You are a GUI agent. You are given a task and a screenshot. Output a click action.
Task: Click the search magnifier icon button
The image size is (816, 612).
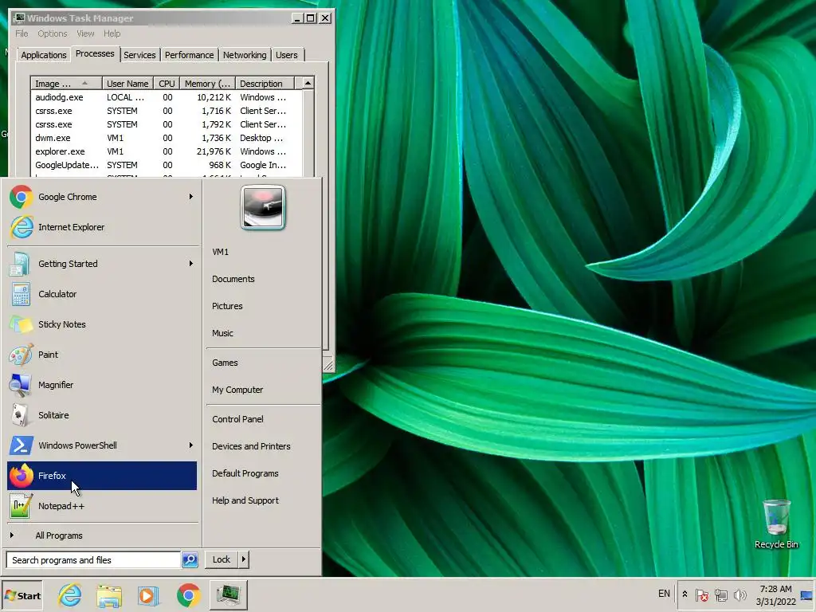(190, 560)
